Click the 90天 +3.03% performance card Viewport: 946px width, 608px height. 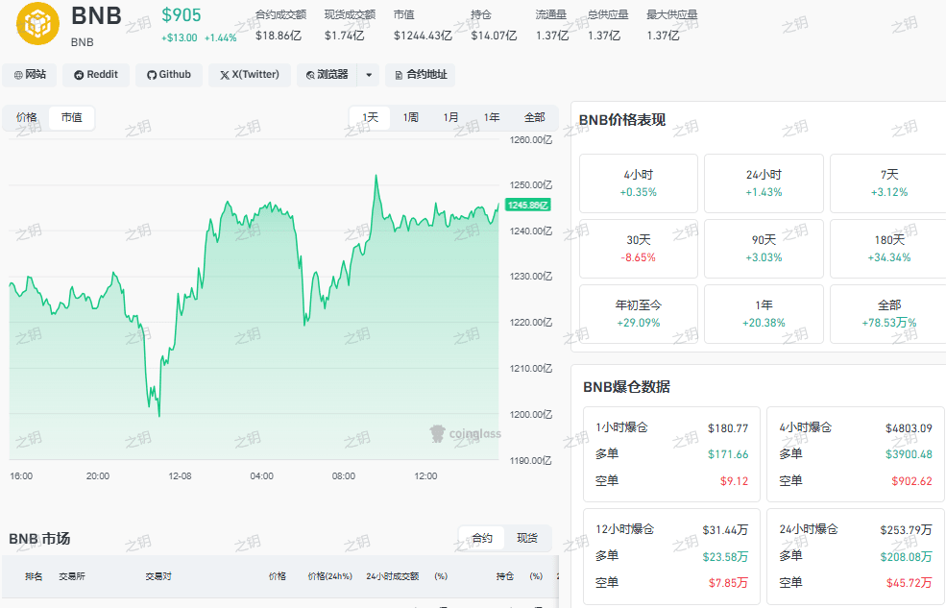(x=764, y=249)
